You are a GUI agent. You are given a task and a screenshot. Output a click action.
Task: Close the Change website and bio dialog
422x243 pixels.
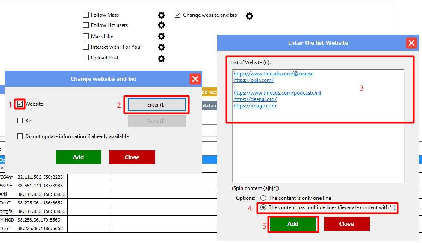click(195, 79)
